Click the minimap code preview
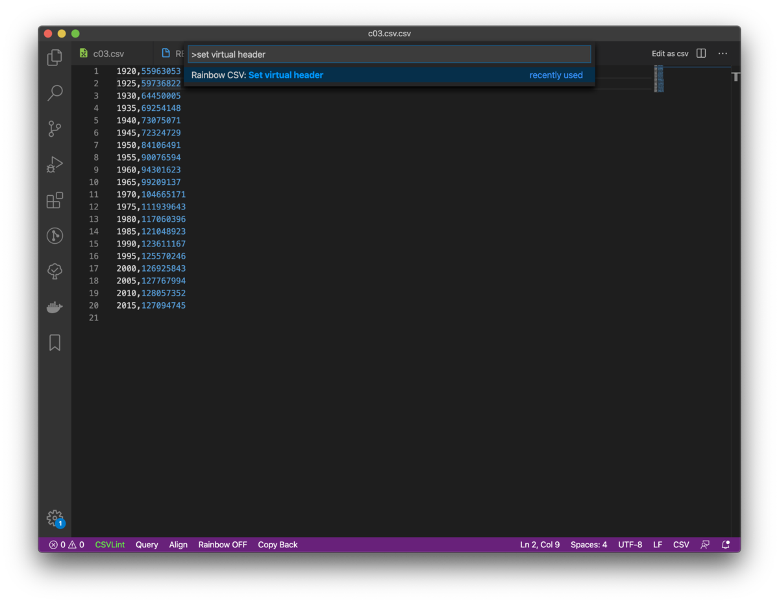Viewport: 779px width, 603px height. tap(658, 78)
